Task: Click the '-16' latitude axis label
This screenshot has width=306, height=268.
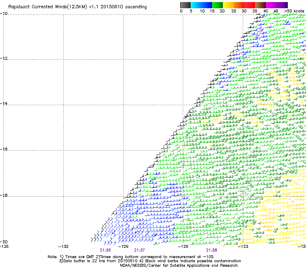Action: click(4, 149)
